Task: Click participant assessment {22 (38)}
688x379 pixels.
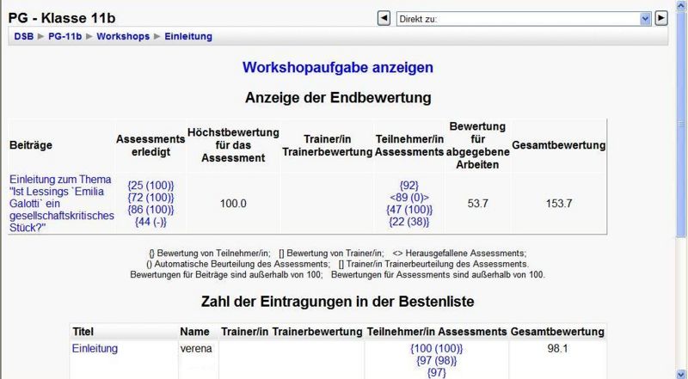Action: point(409,222)
